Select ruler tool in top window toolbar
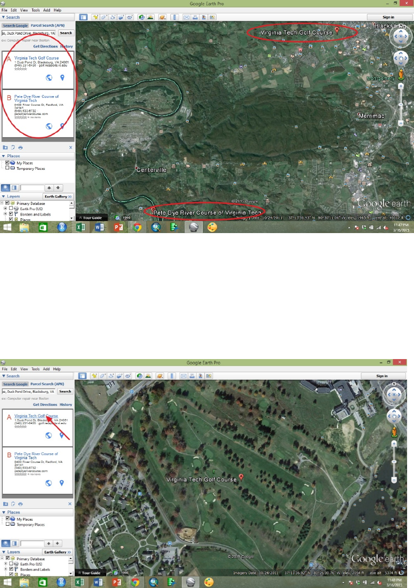The width and height of the screenshot is (414, 588). pyautogui.click(x=174, y=17)
